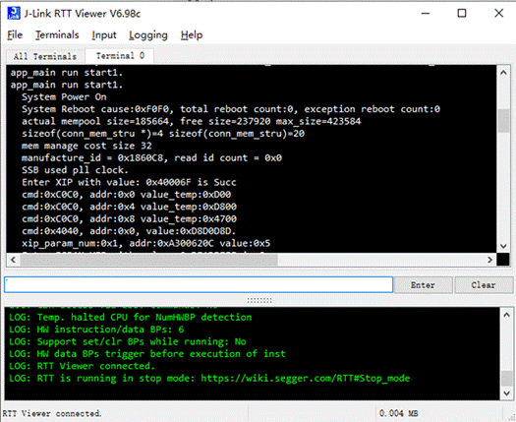516x422 pixels.
Task: Click the Enter button to send input
Action: [423, 285]
